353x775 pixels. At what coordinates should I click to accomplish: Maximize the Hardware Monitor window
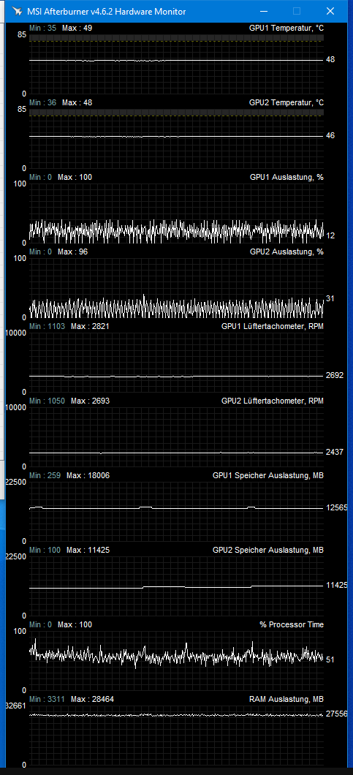297,11
